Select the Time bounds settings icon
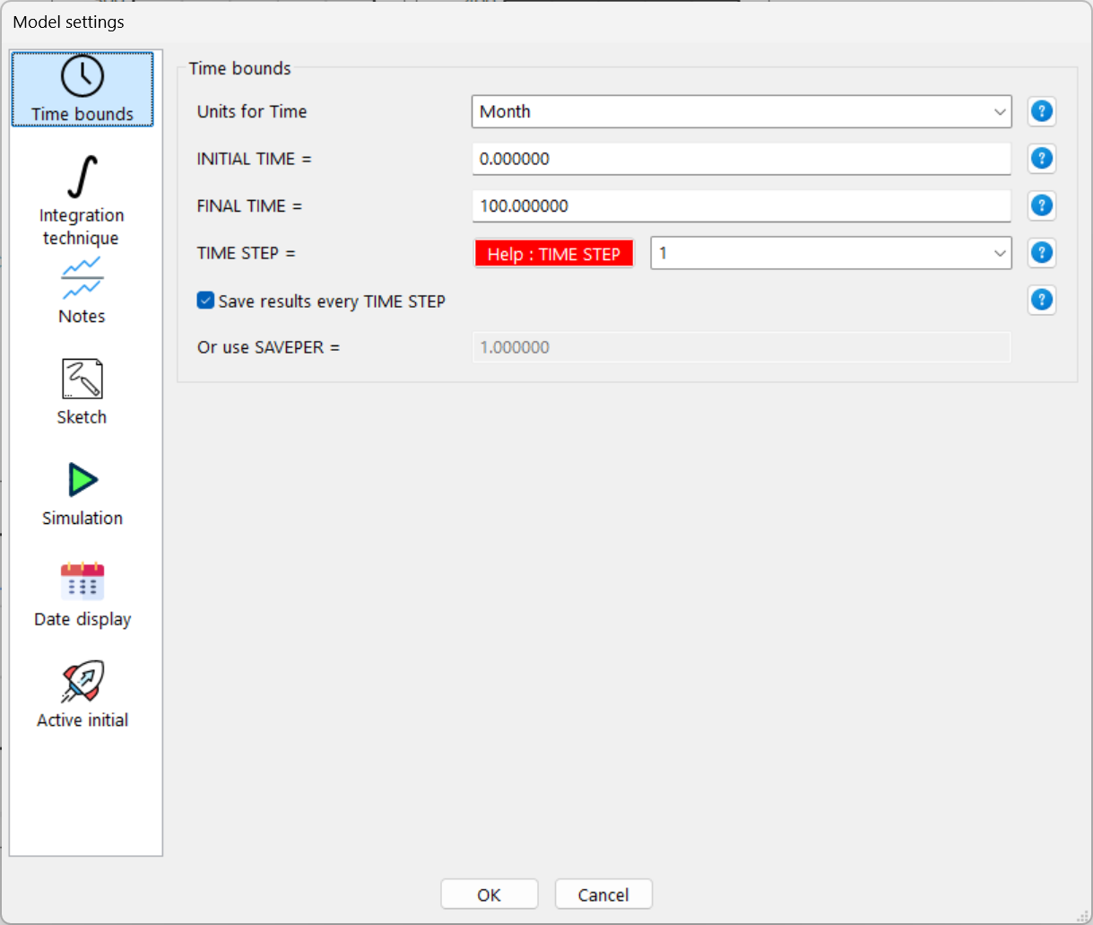Image resolution: width=1093 pixels, height=925 pixels. 82,89
